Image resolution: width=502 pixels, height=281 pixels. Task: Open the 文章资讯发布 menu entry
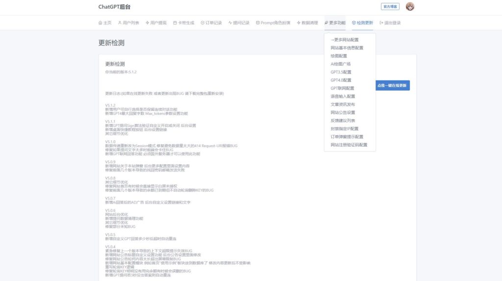click(x=343, y=104)
